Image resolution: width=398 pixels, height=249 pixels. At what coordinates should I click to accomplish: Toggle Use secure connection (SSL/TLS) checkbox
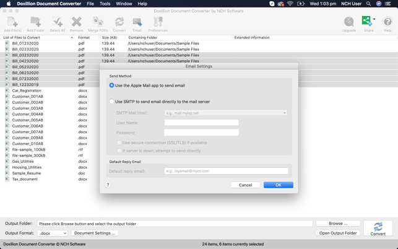pyautogui.click(x=119, y=142)
